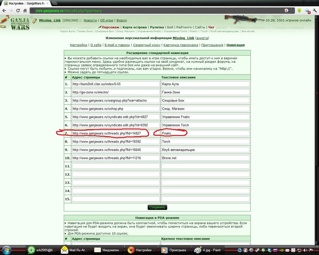This screenshot has width=319, height=255.
Task: Open the Mail.Ru Агент taskbar window
Action: click(x=75, y=250)
